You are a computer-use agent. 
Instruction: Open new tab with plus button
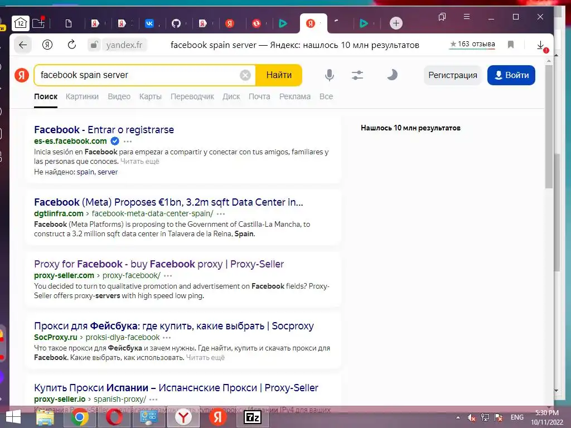click(396, 23)
